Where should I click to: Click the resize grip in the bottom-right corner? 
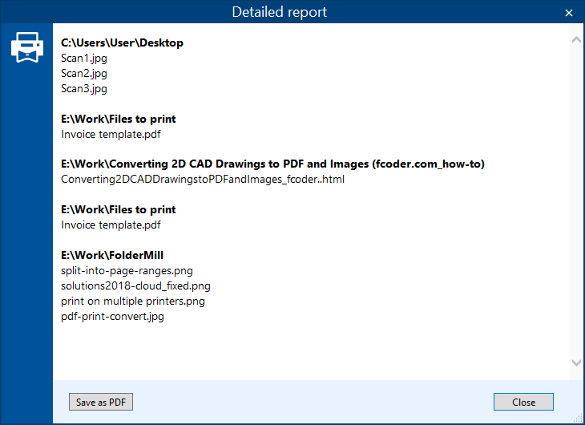[579, 419]
